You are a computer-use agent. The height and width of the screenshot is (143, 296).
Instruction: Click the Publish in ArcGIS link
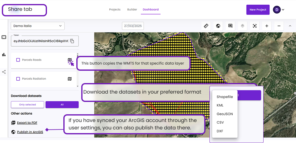pos(30,132)
